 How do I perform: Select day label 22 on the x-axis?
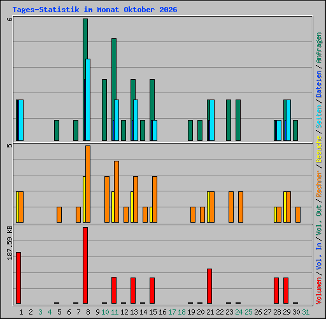click(x=220, y=312)
